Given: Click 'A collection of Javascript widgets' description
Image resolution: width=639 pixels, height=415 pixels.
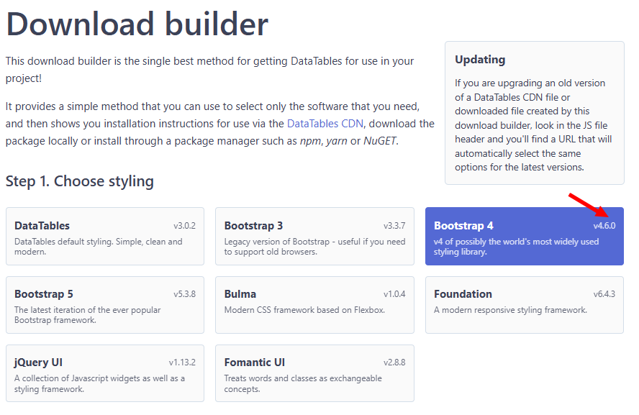Looking at the screenshot, I should click(99, 383).
